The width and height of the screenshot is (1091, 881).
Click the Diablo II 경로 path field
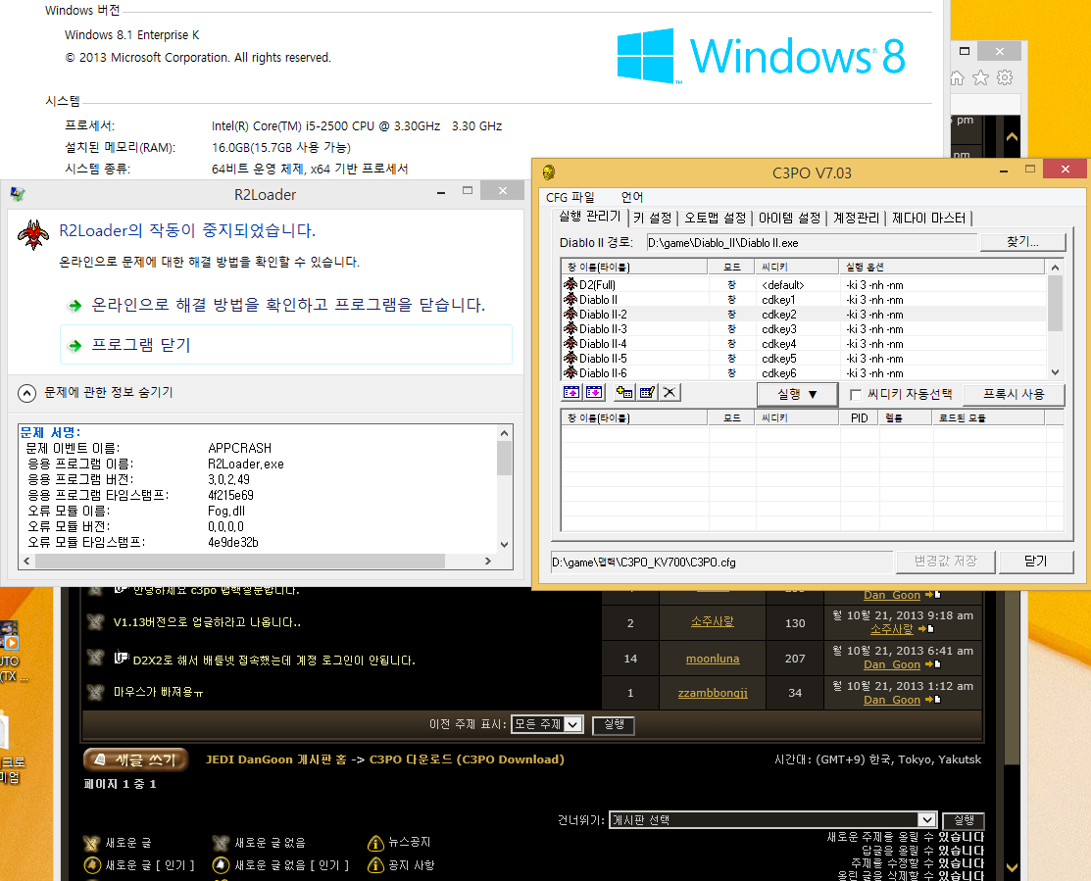click(812, 243)
